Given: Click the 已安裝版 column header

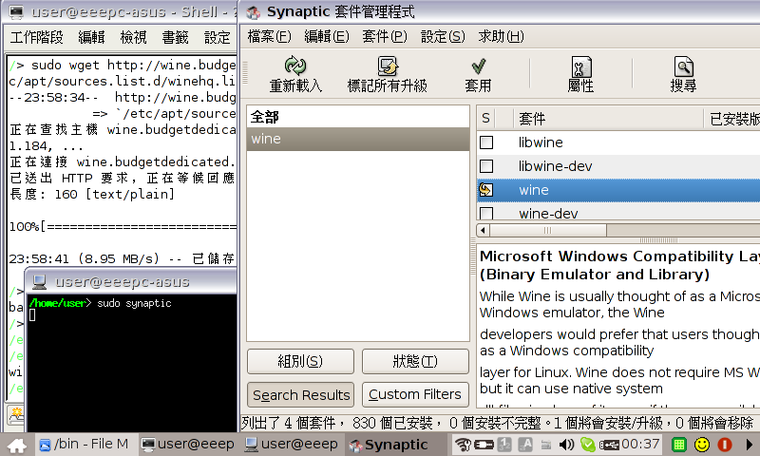Looking at the screenshot, I should [732, 118].
